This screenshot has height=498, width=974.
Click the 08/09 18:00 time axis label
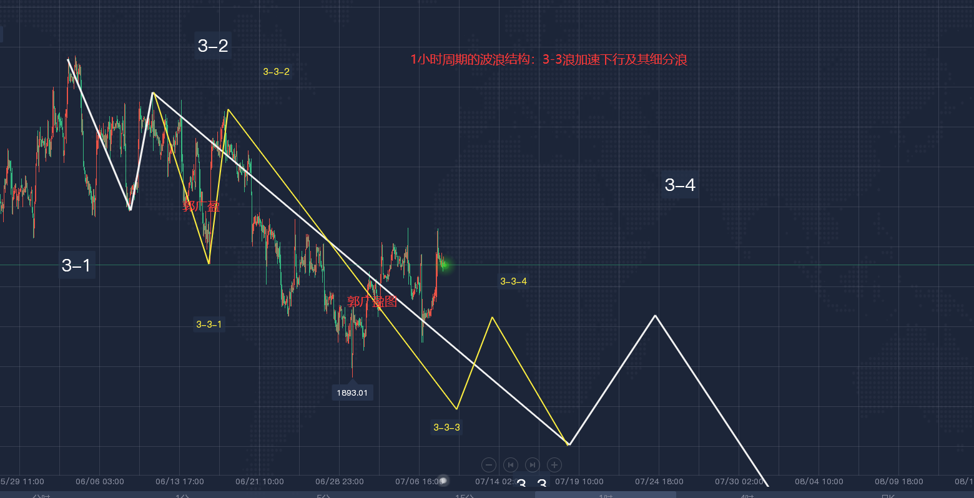pyautogui.click(x=899, y=481)
